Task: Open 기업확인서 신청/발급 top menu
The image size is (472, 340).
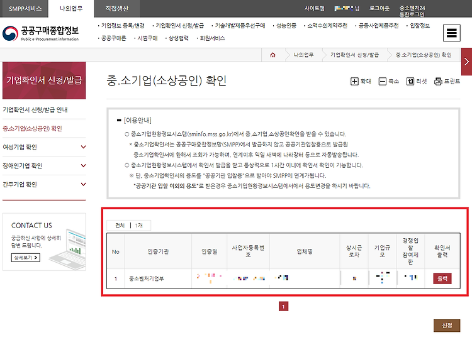Action: [x=180, y=26]
